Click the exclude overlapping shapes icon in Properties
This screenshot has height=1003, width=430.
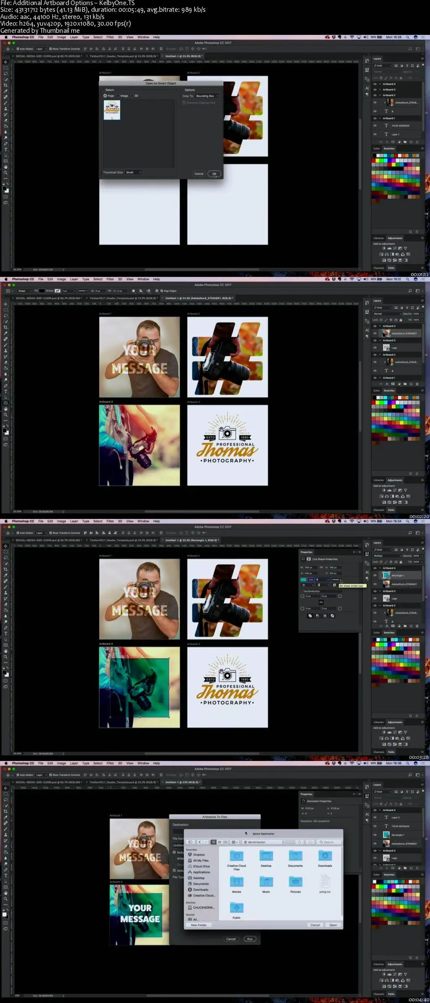[x=332, y=616]
